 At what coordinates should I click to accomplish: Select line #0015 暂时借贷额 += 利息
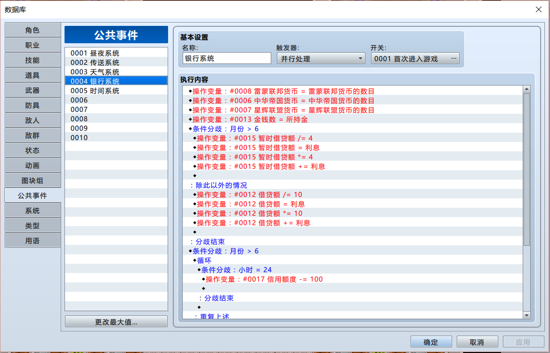(353, 166)
